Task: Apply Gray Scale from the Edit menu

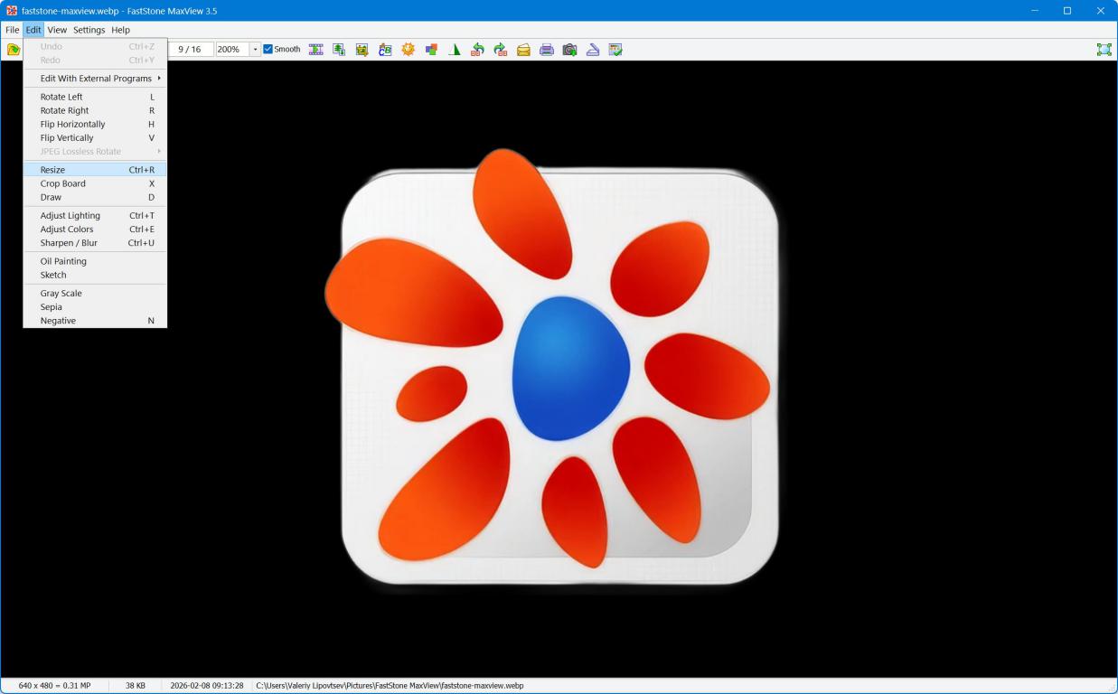Action: click(61, 293)
